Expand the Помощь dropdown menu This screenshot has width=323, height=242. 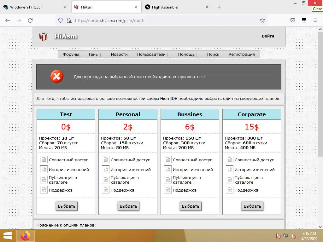(x=188, y=54)
